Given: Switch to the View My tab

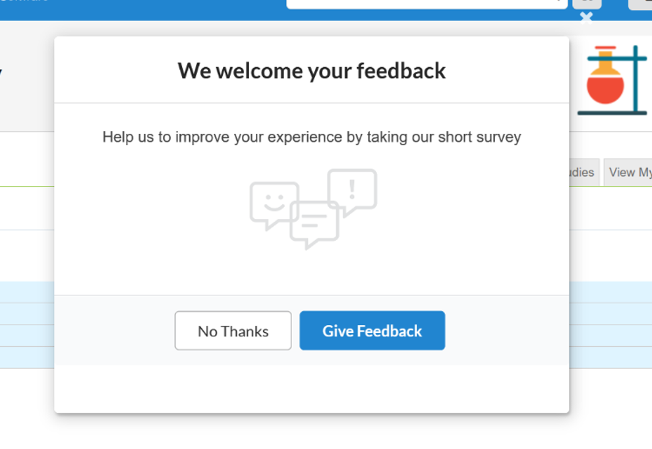Looking at the screenshot, I should point(629,172).
